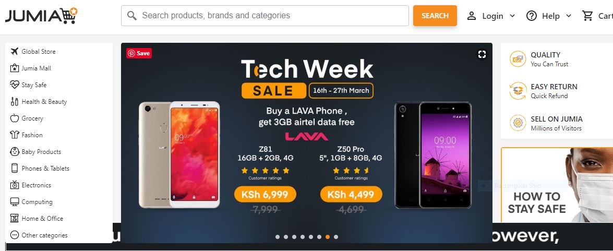Click the Easy Return box icon
This screenshot has height=251, width=613.
pos(518,91)
